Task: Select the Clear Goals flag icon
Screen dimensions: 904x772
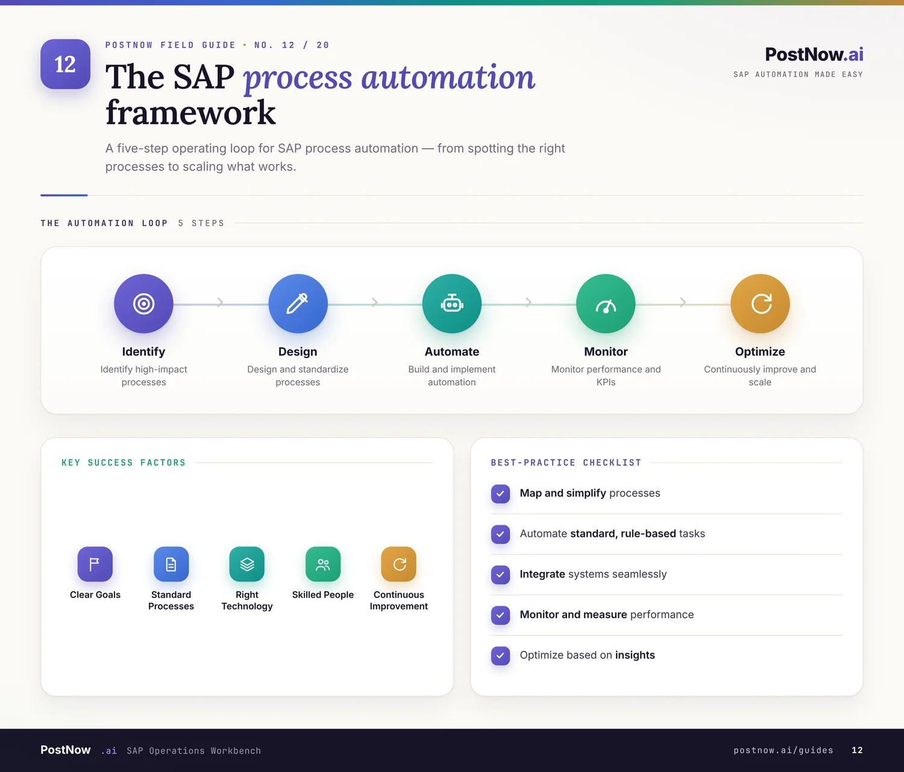Action: (x=95, y=564)
